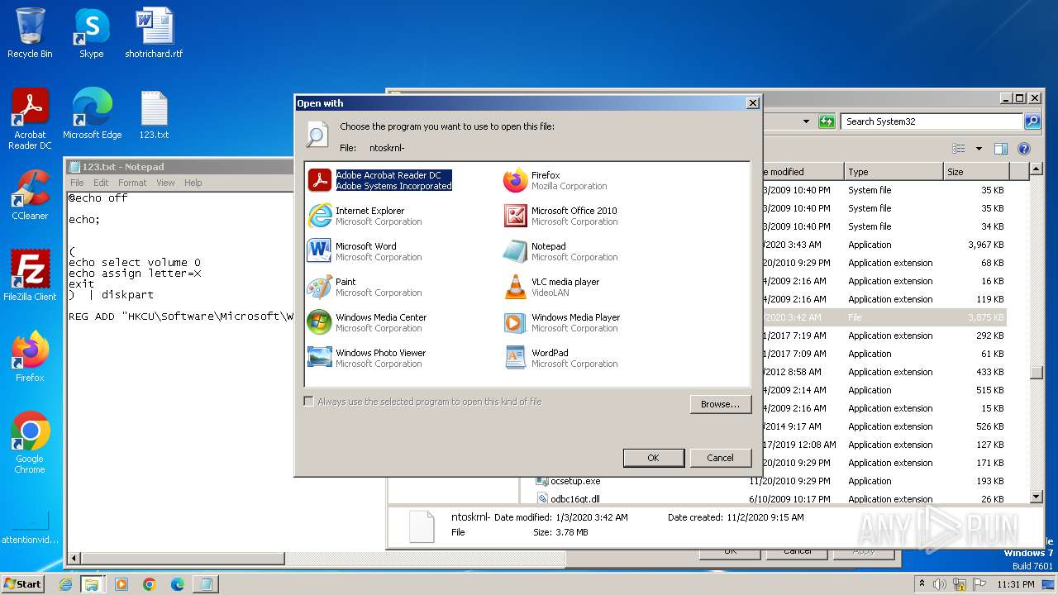Click in Search System32 input field
This screenshot has height=595, width=1058.
coord(932,121)
